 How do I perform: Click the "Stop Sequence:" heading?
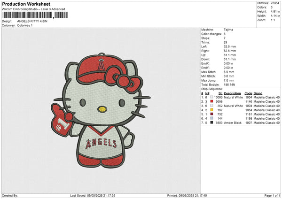(x=212, y=89)
